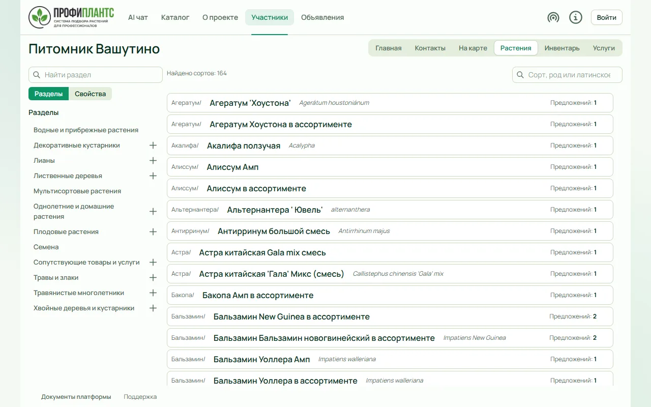
Task: Expand the Плодовые растения section
Action: click(x=153, y=231)
